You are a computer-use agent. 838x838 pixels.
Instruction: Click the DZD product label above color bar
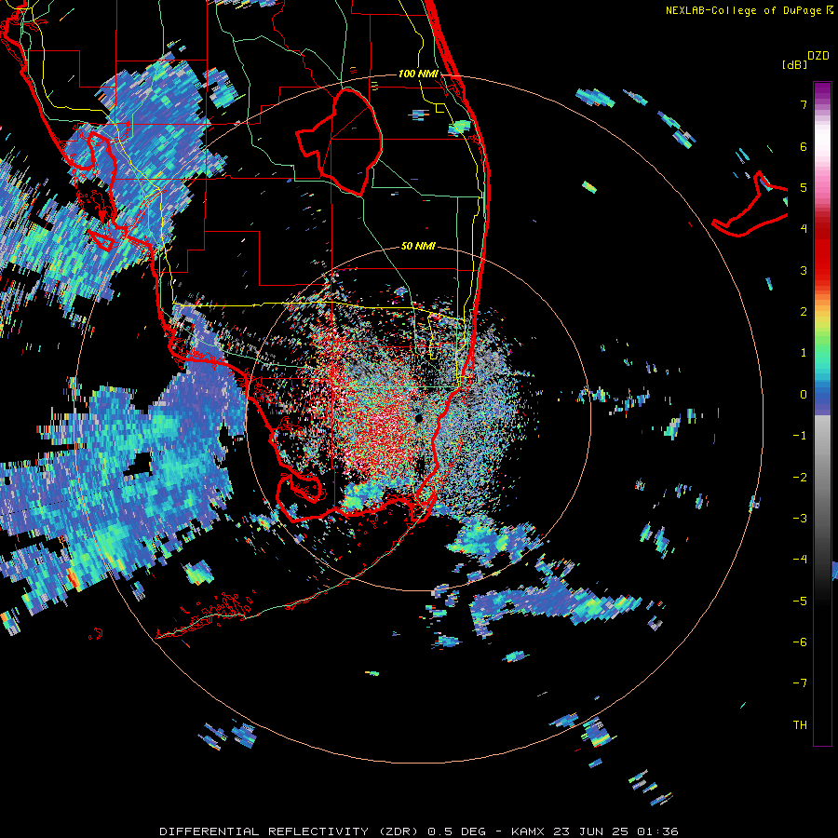[x=818, y=55]
